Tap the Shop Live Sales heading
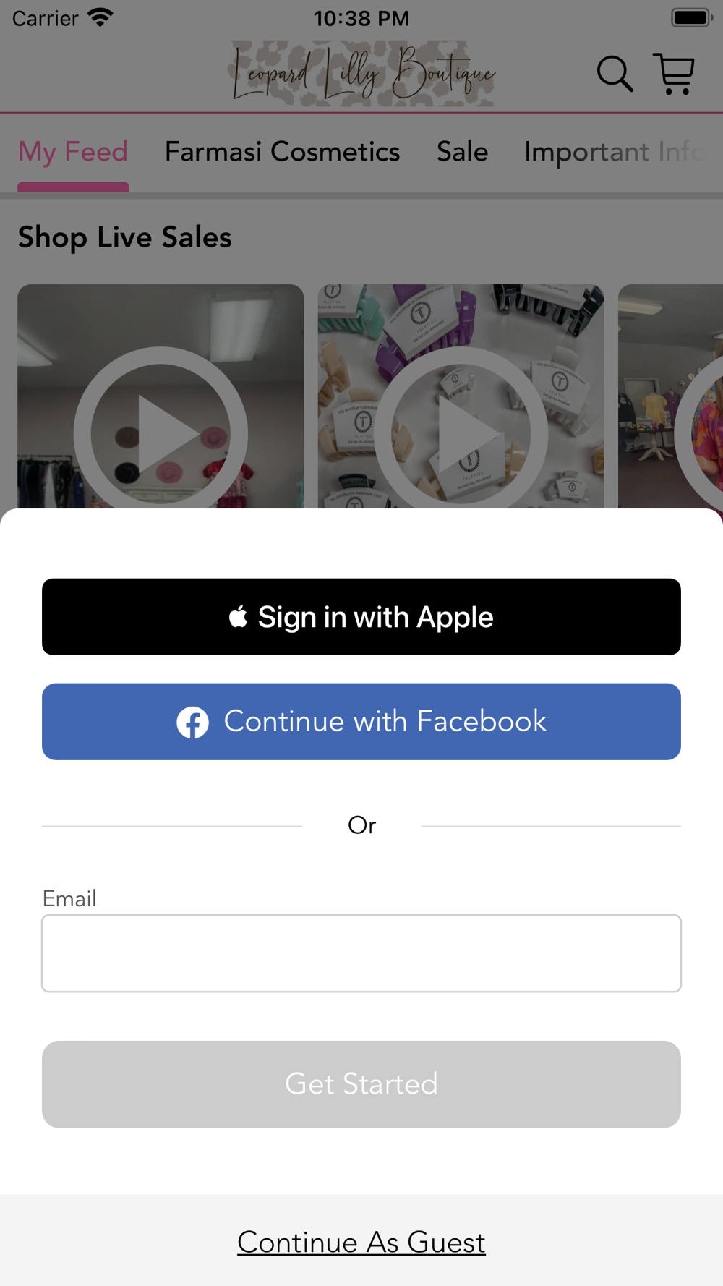 pyautogui.click(x=124, y=237)
